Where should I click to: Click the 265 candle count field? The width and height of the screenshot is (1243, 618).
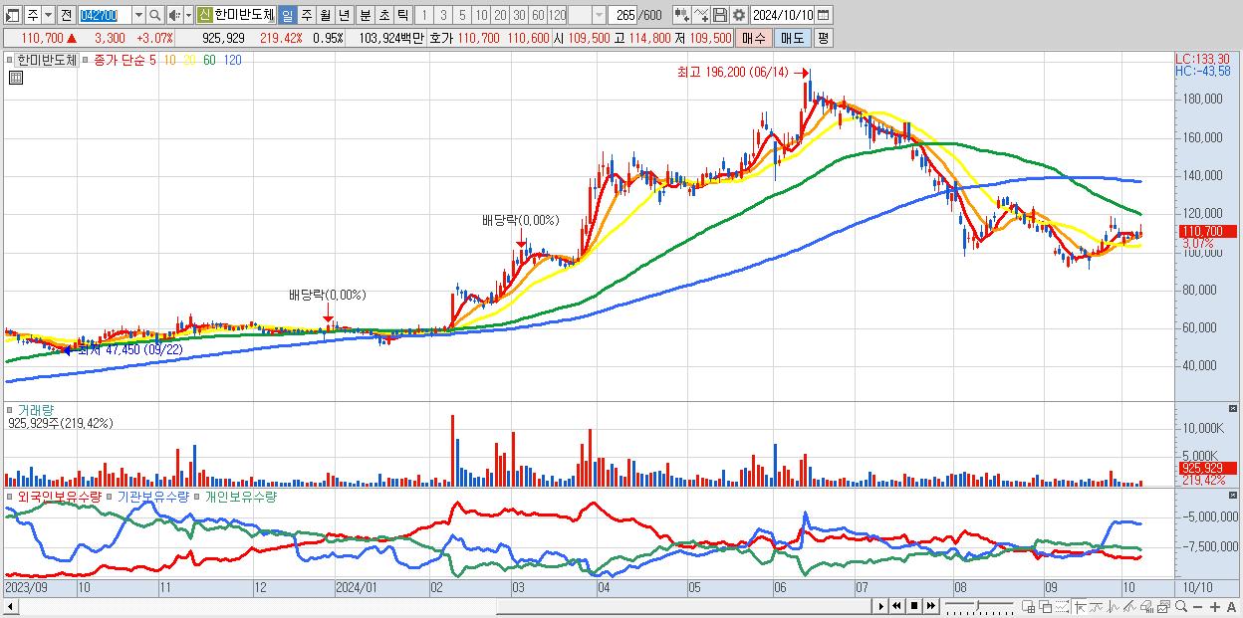tap(623, 15)
